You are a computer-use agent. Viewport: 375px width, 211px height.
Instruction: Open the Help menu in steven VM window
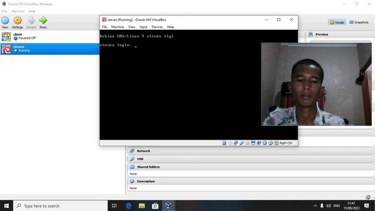pos(171,27)
